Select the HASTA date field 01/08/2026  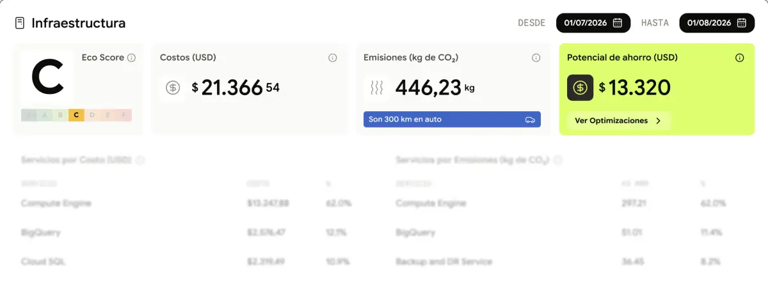click(x=717, y=23)
